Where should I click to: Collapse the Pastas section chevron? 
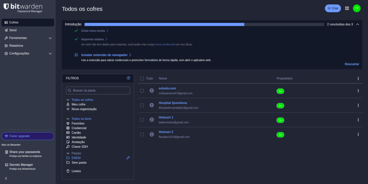(68, 153)
